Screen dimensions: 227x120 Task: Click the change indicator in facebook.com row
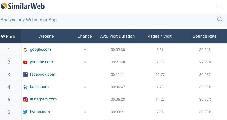(x=85, y=75)
